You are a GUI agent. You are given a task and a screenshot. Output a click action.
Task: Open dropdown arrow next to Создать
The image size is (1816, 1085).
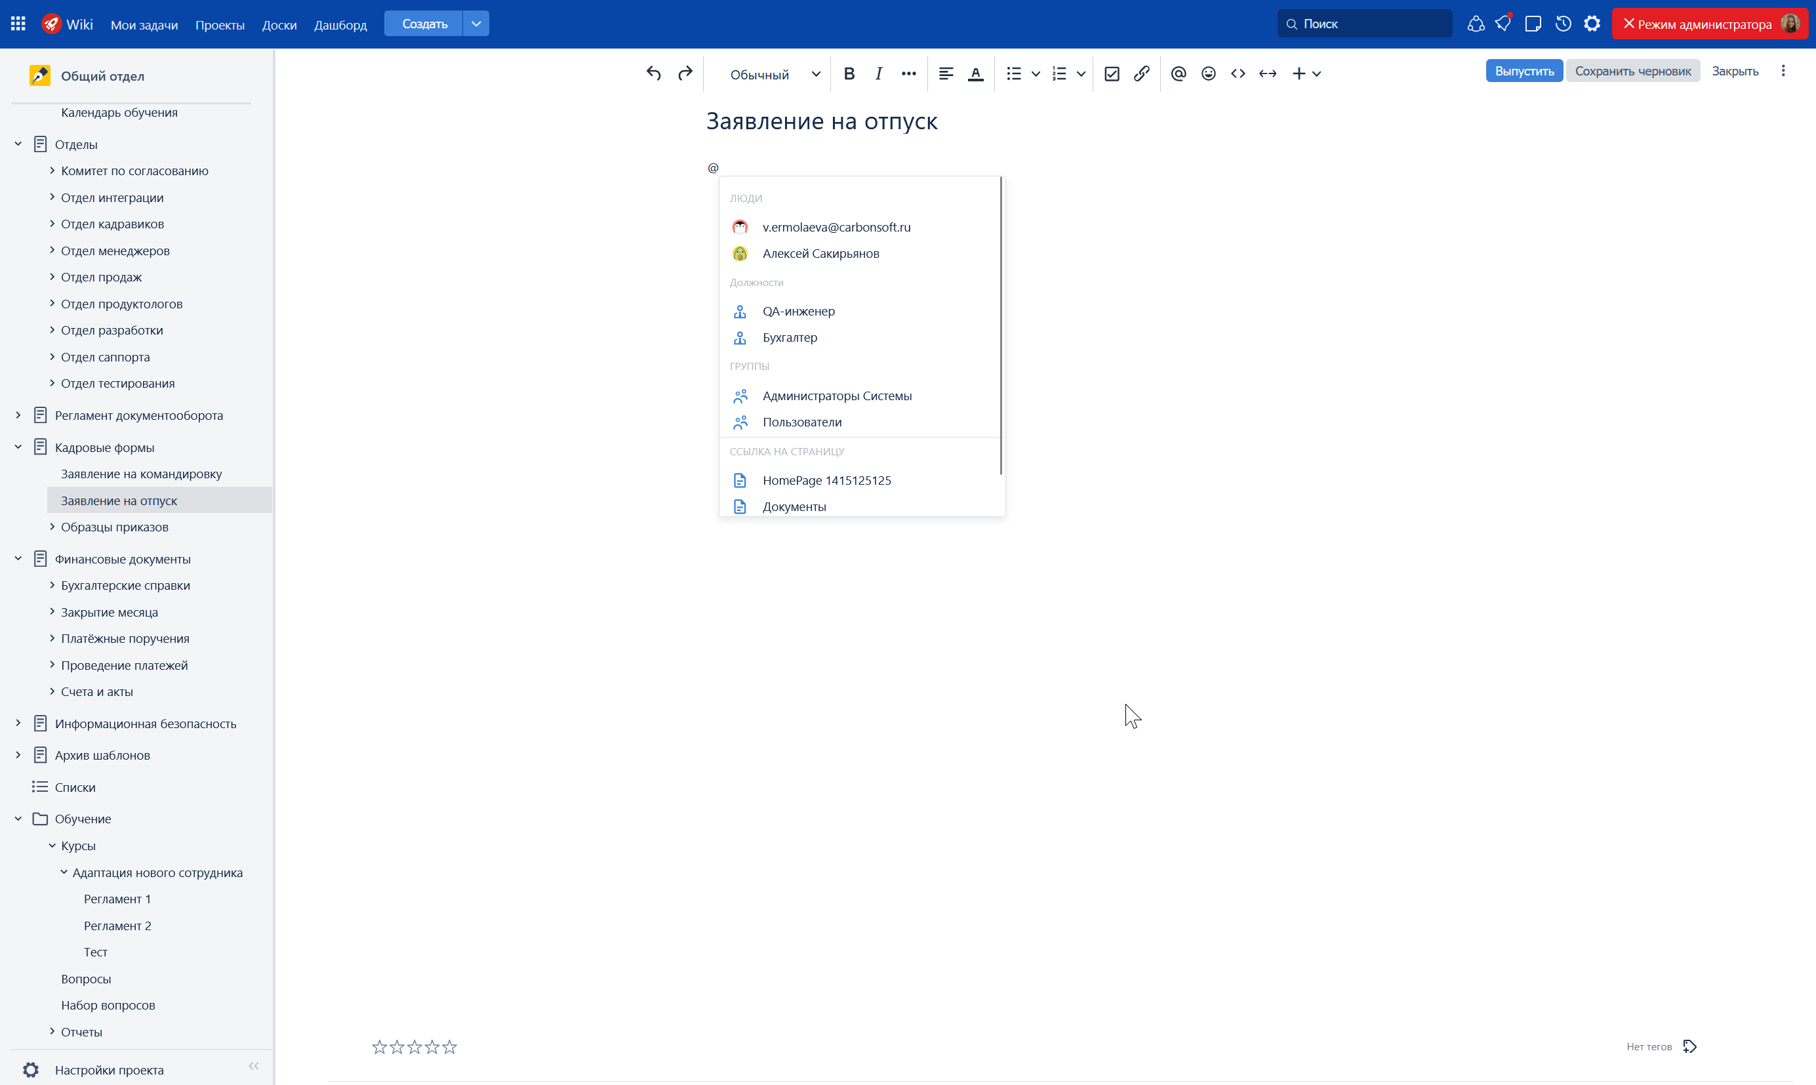tap(475, 24)
